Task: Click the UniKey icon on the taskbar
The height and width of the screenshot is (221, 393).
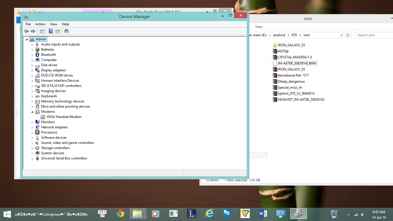Action: click(x=102, y=214)
